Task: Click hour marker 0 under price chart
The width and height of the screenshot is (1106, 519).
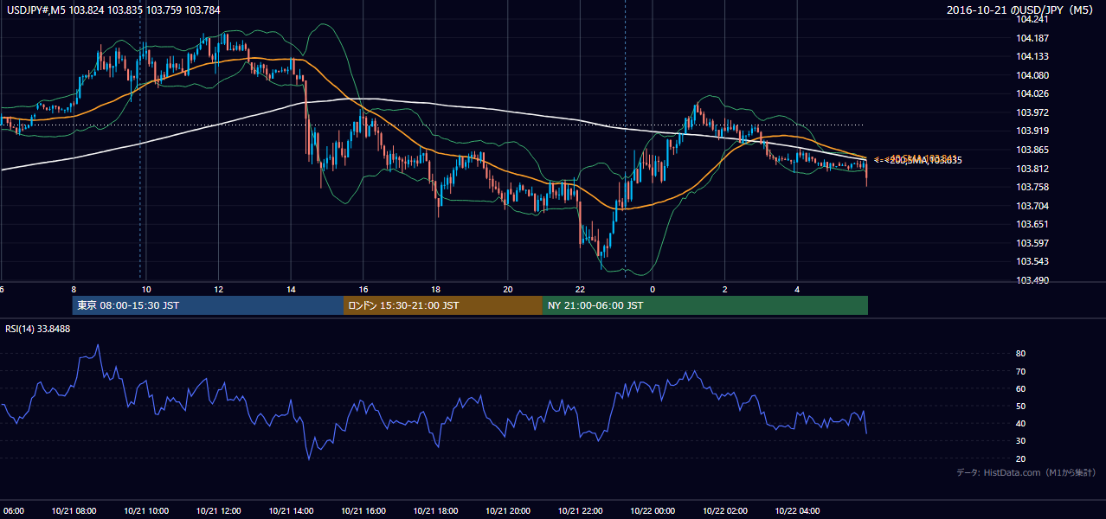Action: click(x=653, y=290)
